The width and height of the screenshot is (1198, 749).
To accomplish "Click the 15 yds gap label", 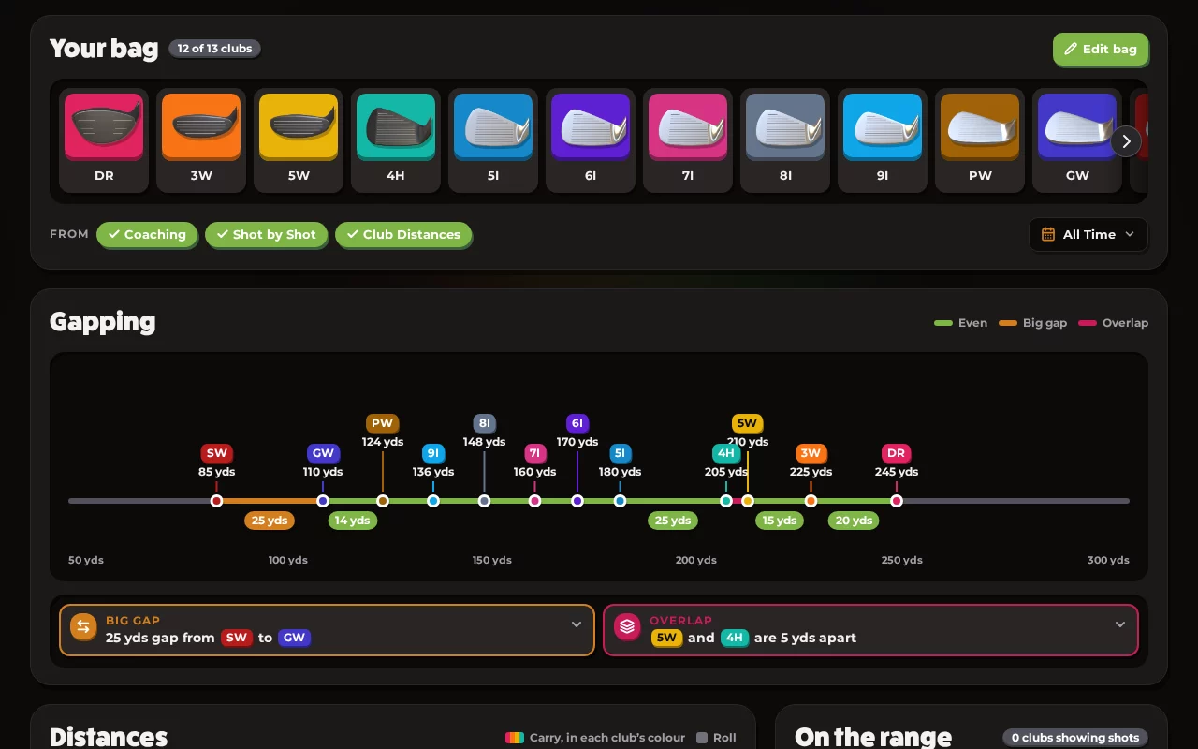I will (780, 521).
